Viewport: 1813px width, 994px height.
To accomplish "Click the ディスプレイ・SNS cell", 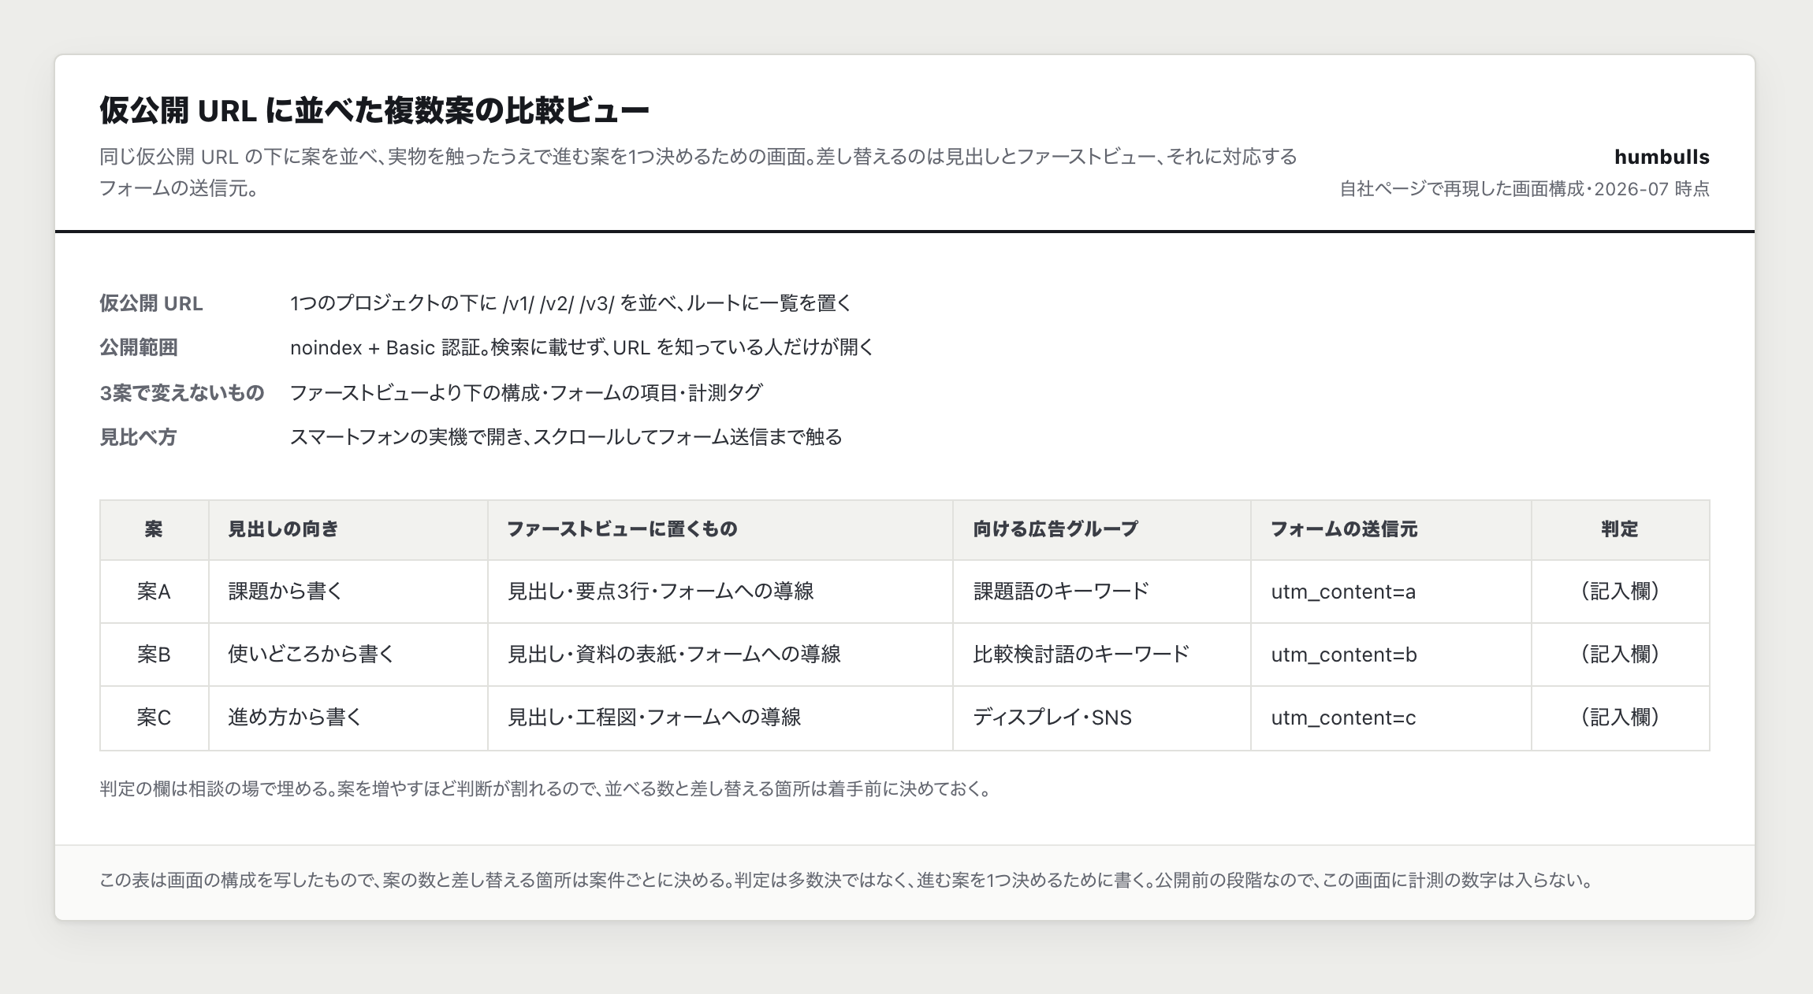I will [1102, 718].
